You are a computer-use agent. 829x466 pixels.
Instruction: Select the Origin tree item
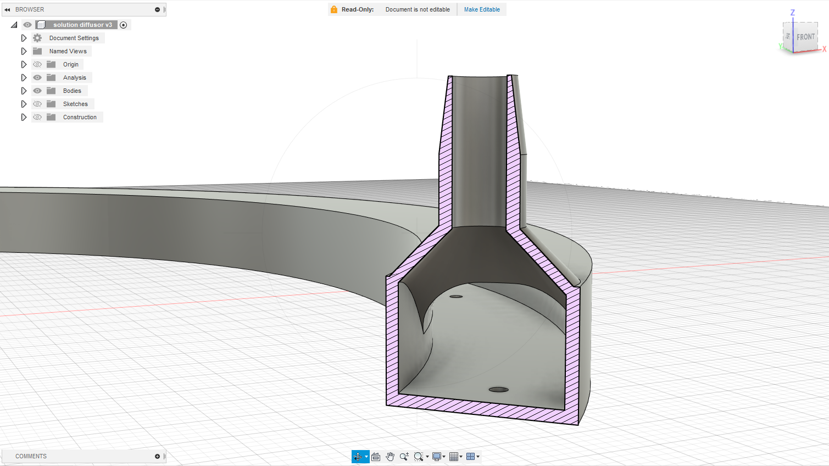tap(70, 64)
